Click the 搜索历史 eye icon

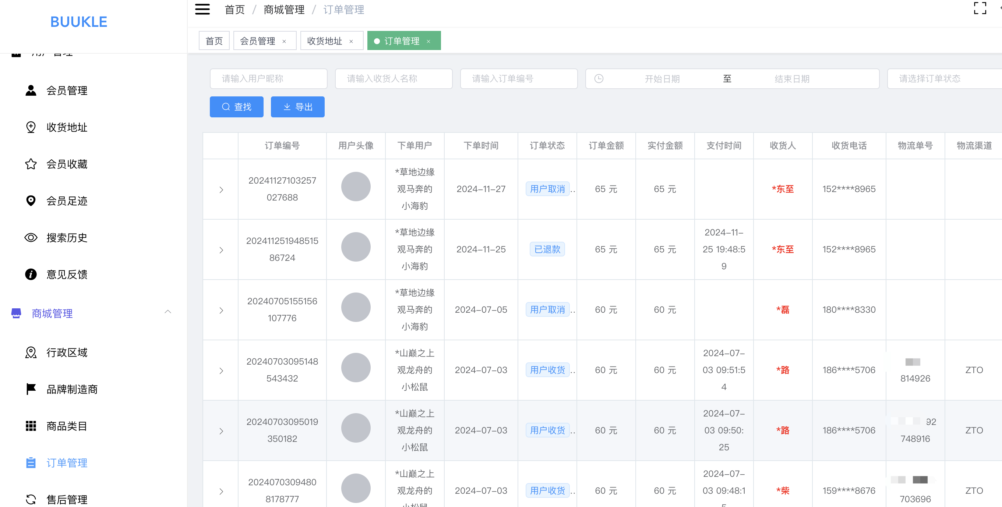pyautogui.click(x=31, y=238)
